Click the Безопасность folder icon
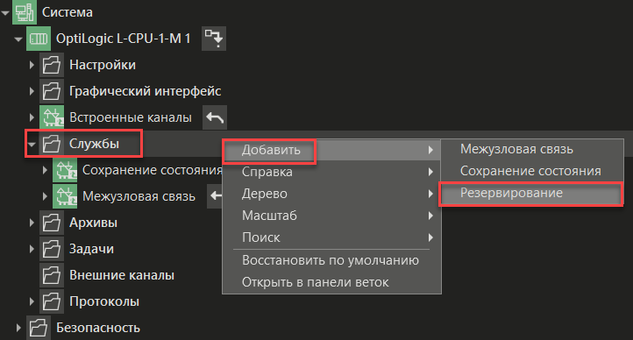This screenshot has width=633, height=340. click(x=39, y=328)
